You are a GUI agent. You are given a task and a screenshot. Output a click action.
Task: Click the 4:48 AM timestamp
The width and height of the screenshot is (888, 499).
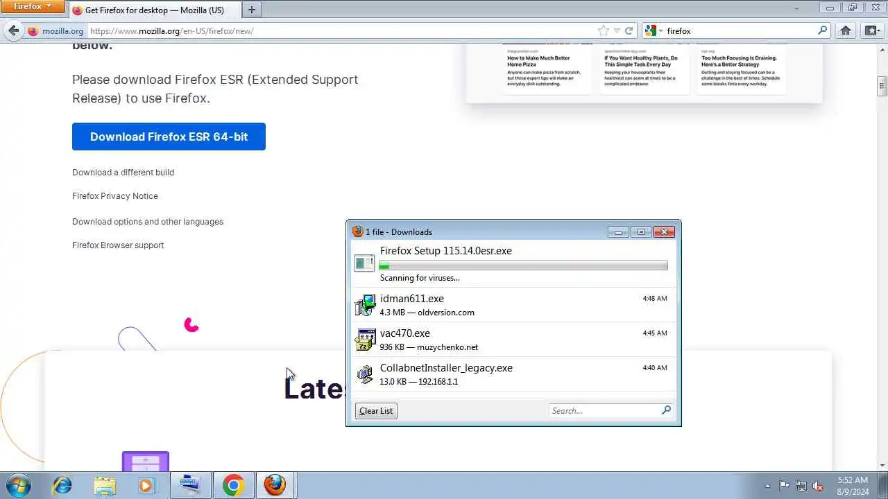[655, 299]
